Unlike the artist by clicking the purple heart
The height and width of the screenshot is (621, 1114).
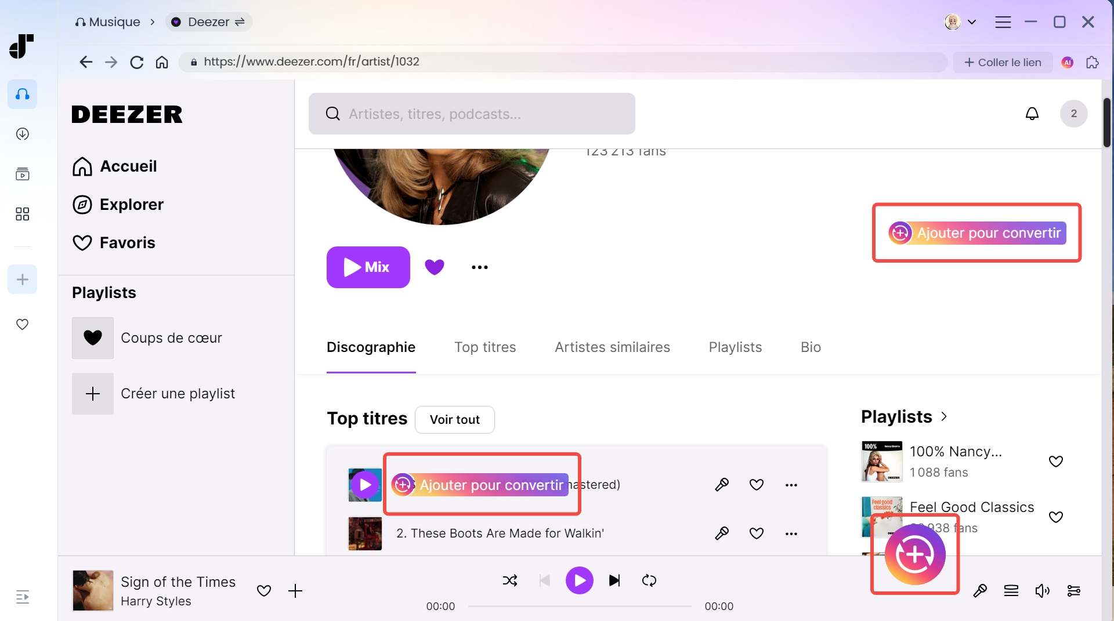(x=435, y=267)
